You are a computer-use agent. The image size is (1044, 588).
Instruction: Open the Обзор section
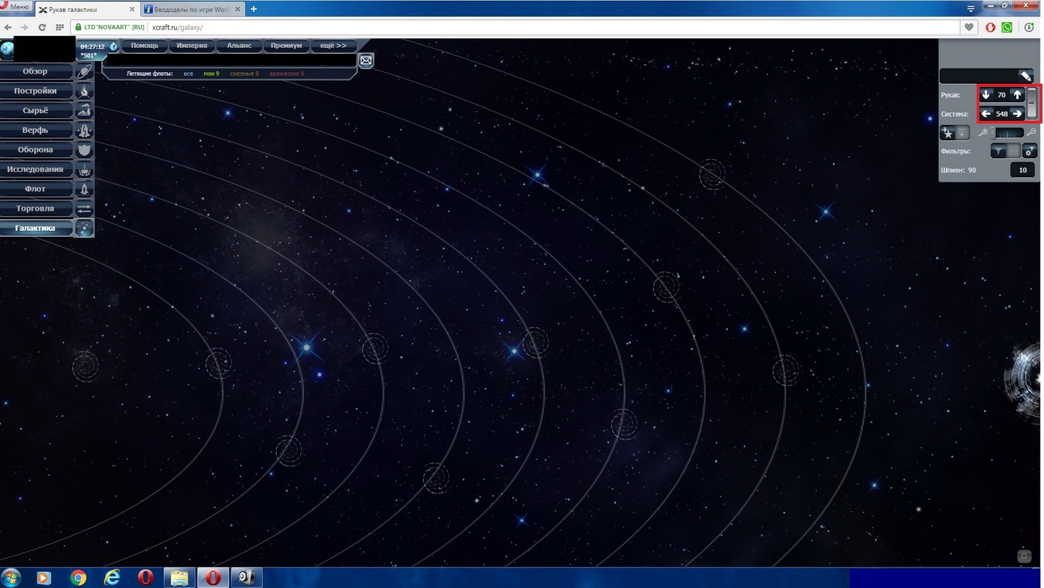[x=35, y=71]
